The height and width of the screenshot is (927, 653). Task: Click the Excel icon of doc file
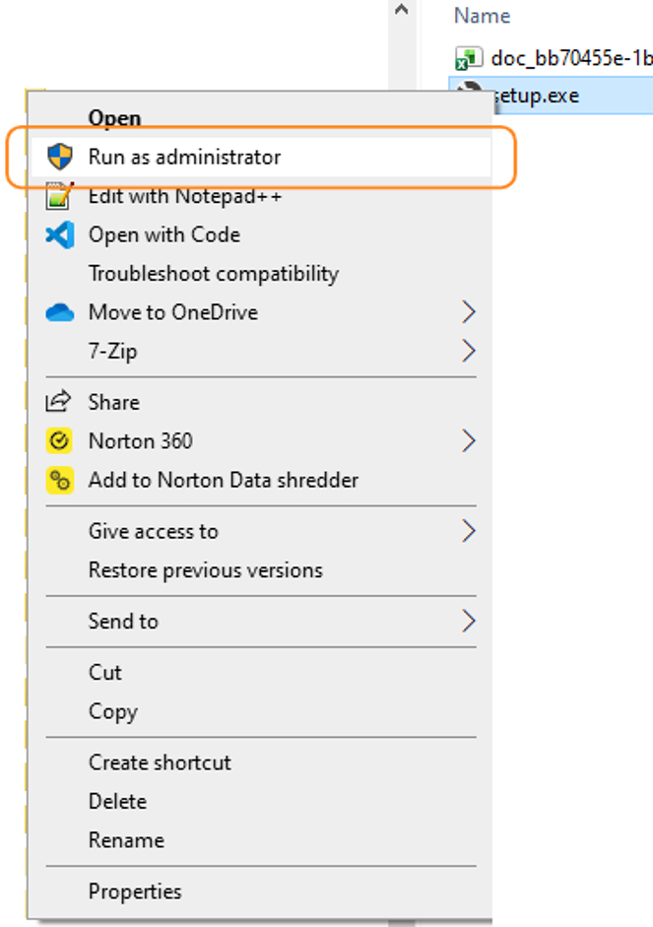[x=467, y=57]
